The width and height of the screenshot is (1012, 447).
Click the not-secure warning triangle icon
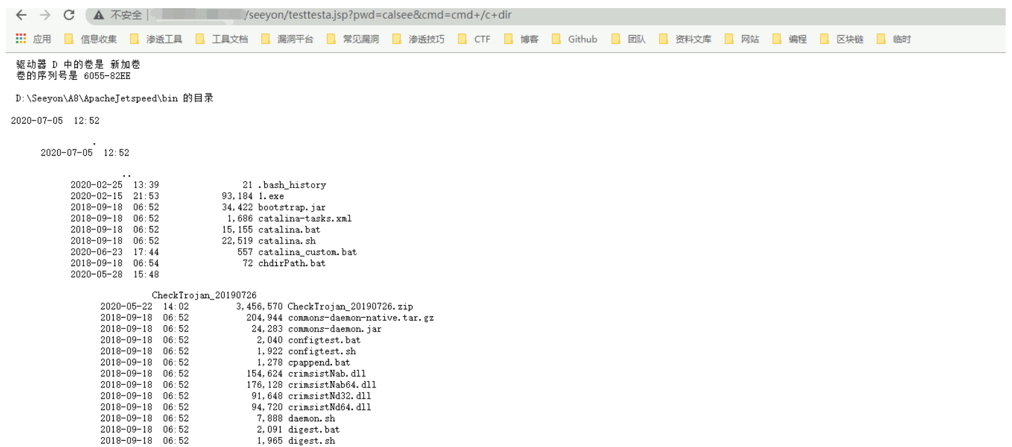point(99,15)
